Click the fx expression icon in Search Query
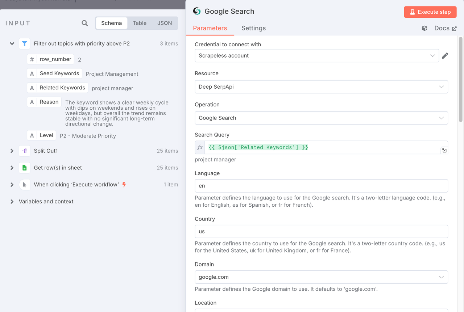Image resolution: width=464 pixels, height=312 pixels. pyautogui.click(x=200, y=147)
